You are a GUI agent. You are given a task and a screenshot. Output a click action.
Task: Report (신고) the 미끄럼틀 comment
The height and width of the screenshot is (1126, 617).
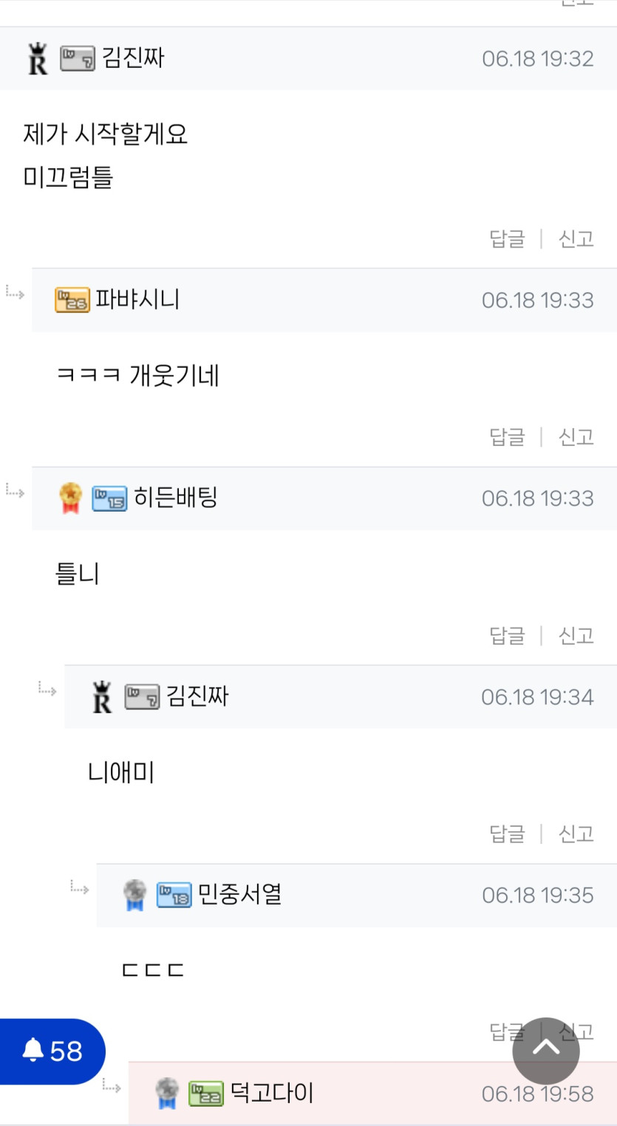[576, 239]
